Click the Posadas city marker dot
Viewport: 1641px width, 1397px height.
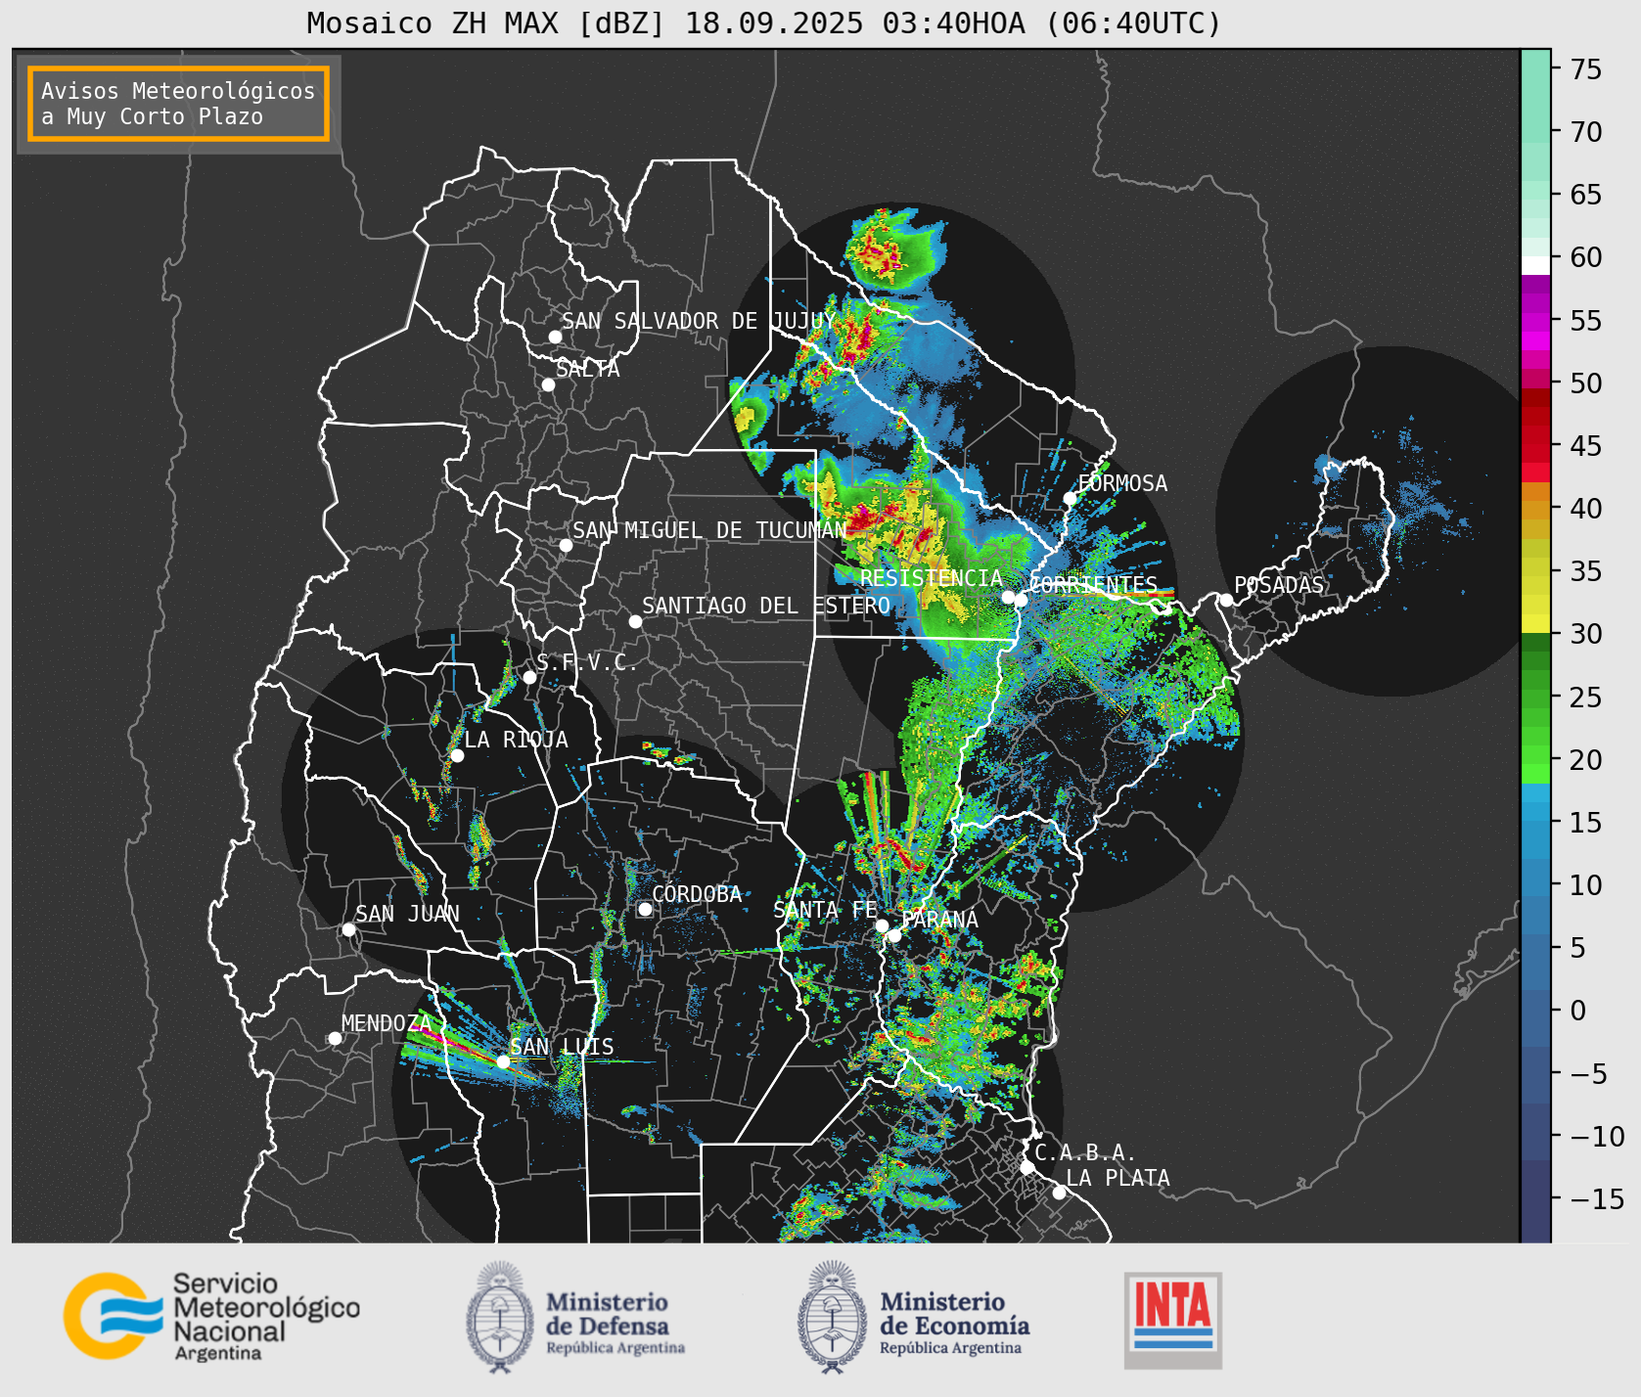(1226, 600)
